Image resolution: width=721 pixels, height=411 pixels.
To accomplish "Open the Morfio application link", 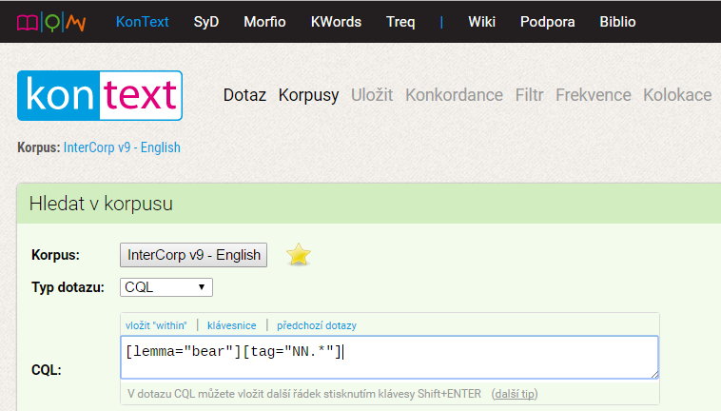I will click(264, 22).
